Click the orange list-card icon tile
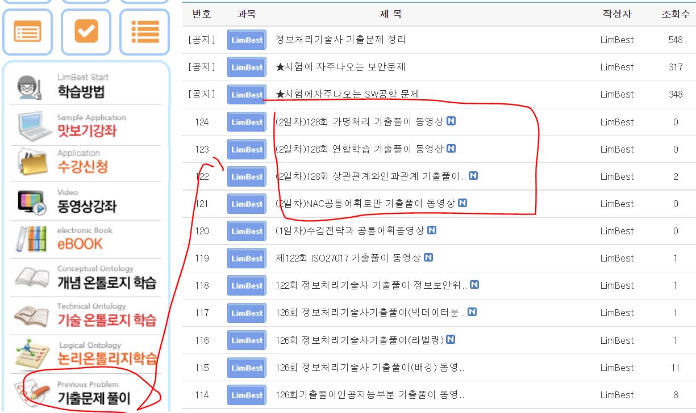The width and height of the screenshot is (696, 413). coord(28,32)
